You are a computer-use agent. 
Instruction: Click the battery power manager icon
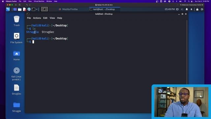(x=192, y=9)
